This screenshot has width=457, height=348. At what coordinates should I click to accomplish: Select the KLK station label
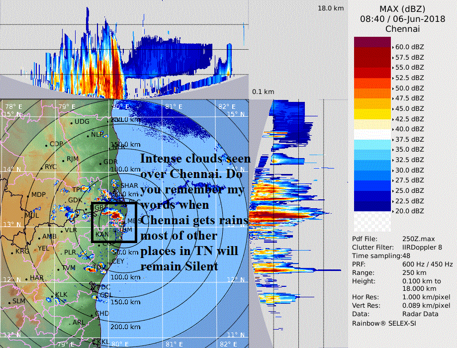(61, 295)
